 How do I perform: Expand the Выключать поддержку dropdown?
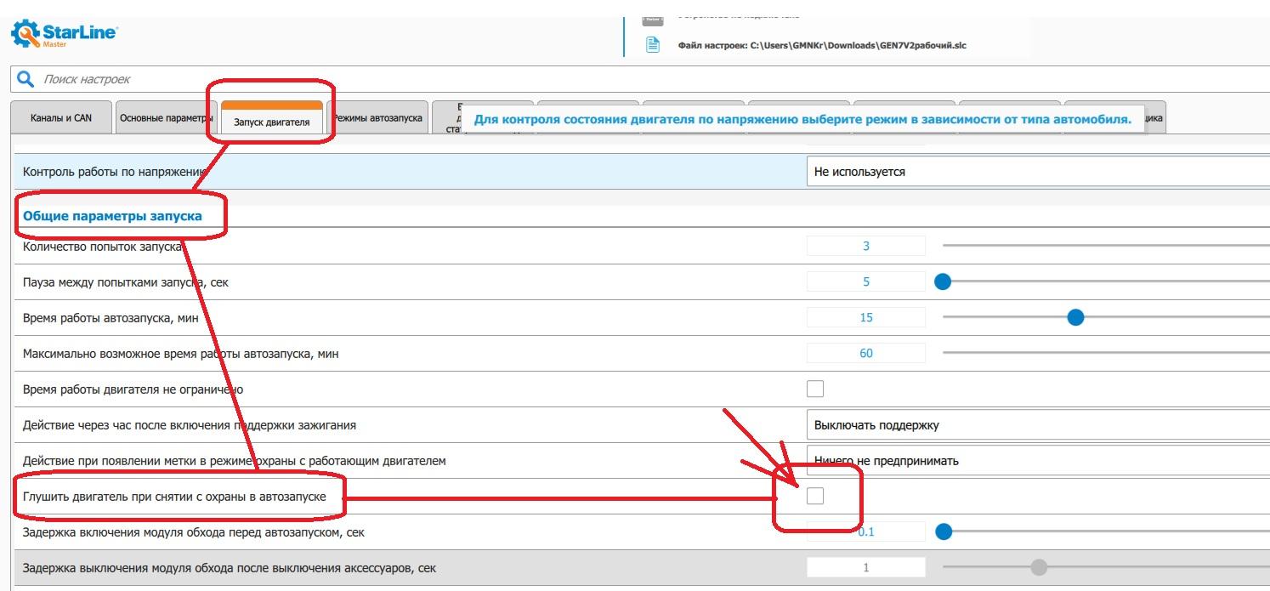[1038, 425]
